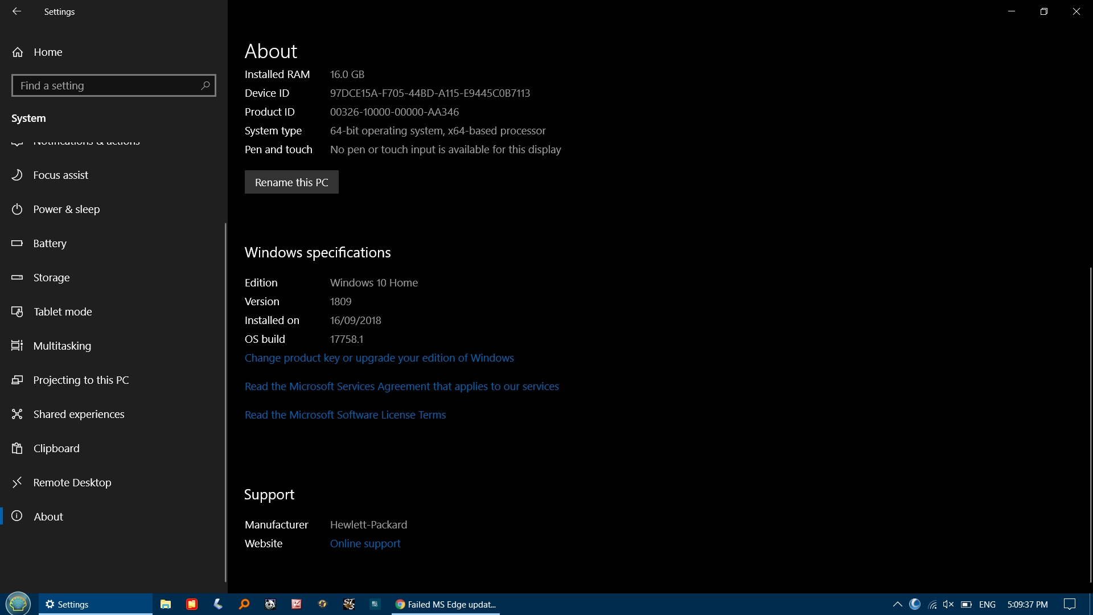
Task: Navigate back using the back arrow
Action: coord(17,11)
